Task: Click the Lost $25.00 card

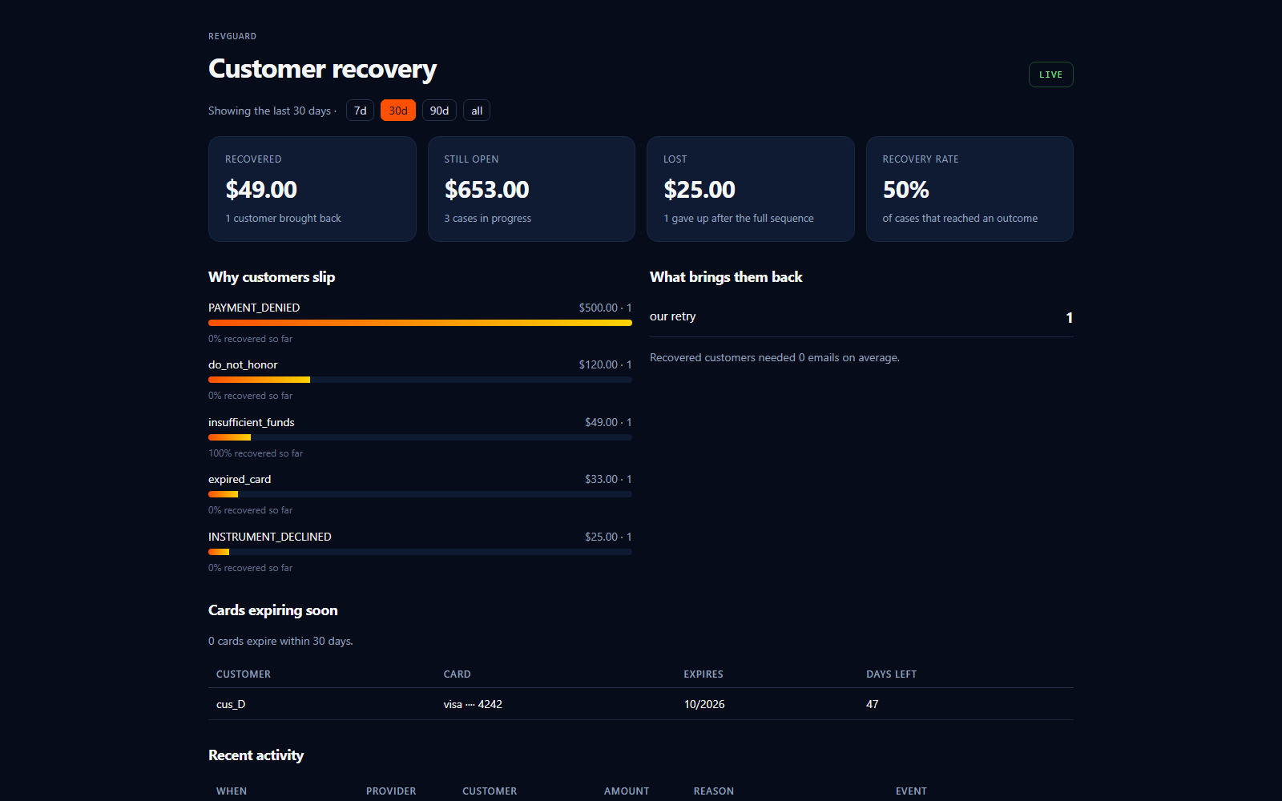Action: (751, 189)
